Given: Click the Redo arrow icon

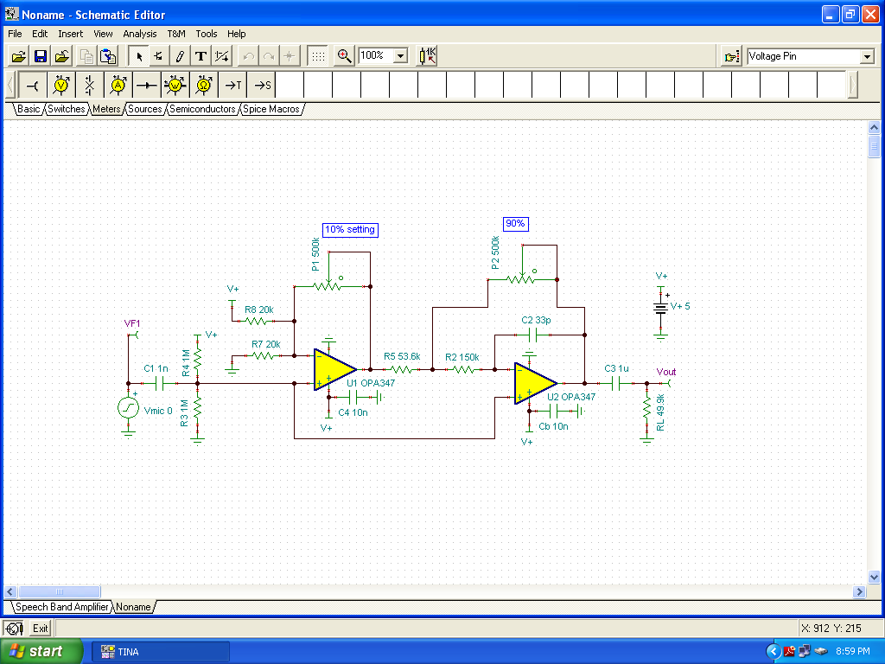Looking at the screenshot, I should tap(270, 56).
